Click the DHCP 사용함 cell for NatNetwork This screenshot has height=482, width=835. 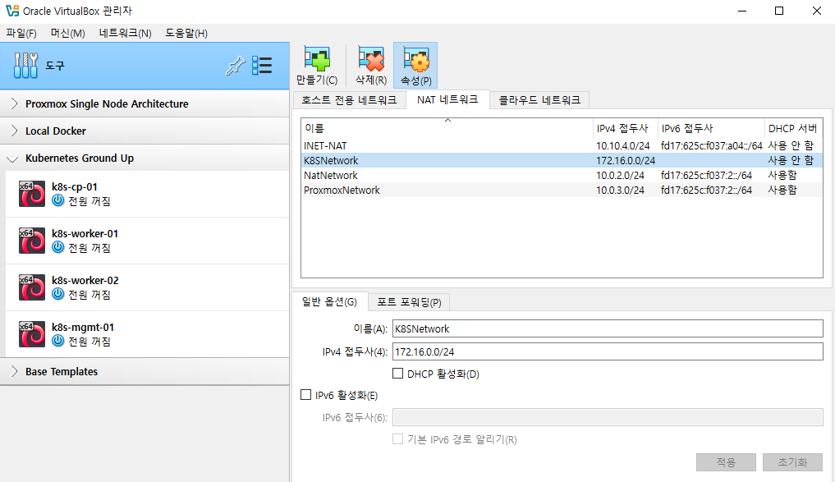(782, 175)
